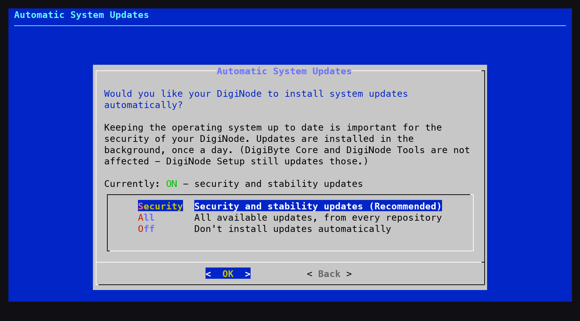Go back using the Back button
This screenshot has height=321, width=580.
click(x=329, y=274)
